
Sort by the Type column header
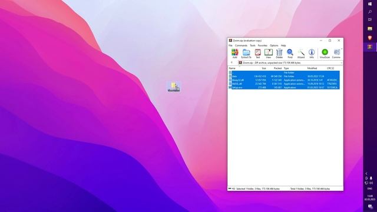pyautogui.click(x=286, y=68)
